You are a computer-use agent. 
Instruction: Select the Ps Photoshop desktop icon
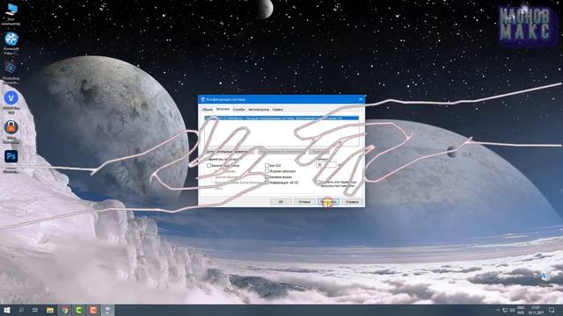coord(11,162)
